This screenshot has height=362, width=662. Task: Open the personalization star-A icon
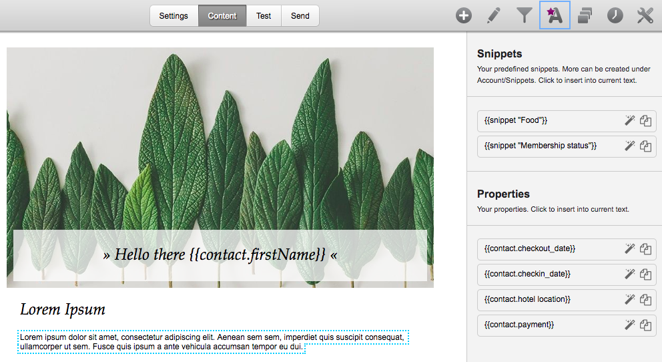[x=555, y=15]
